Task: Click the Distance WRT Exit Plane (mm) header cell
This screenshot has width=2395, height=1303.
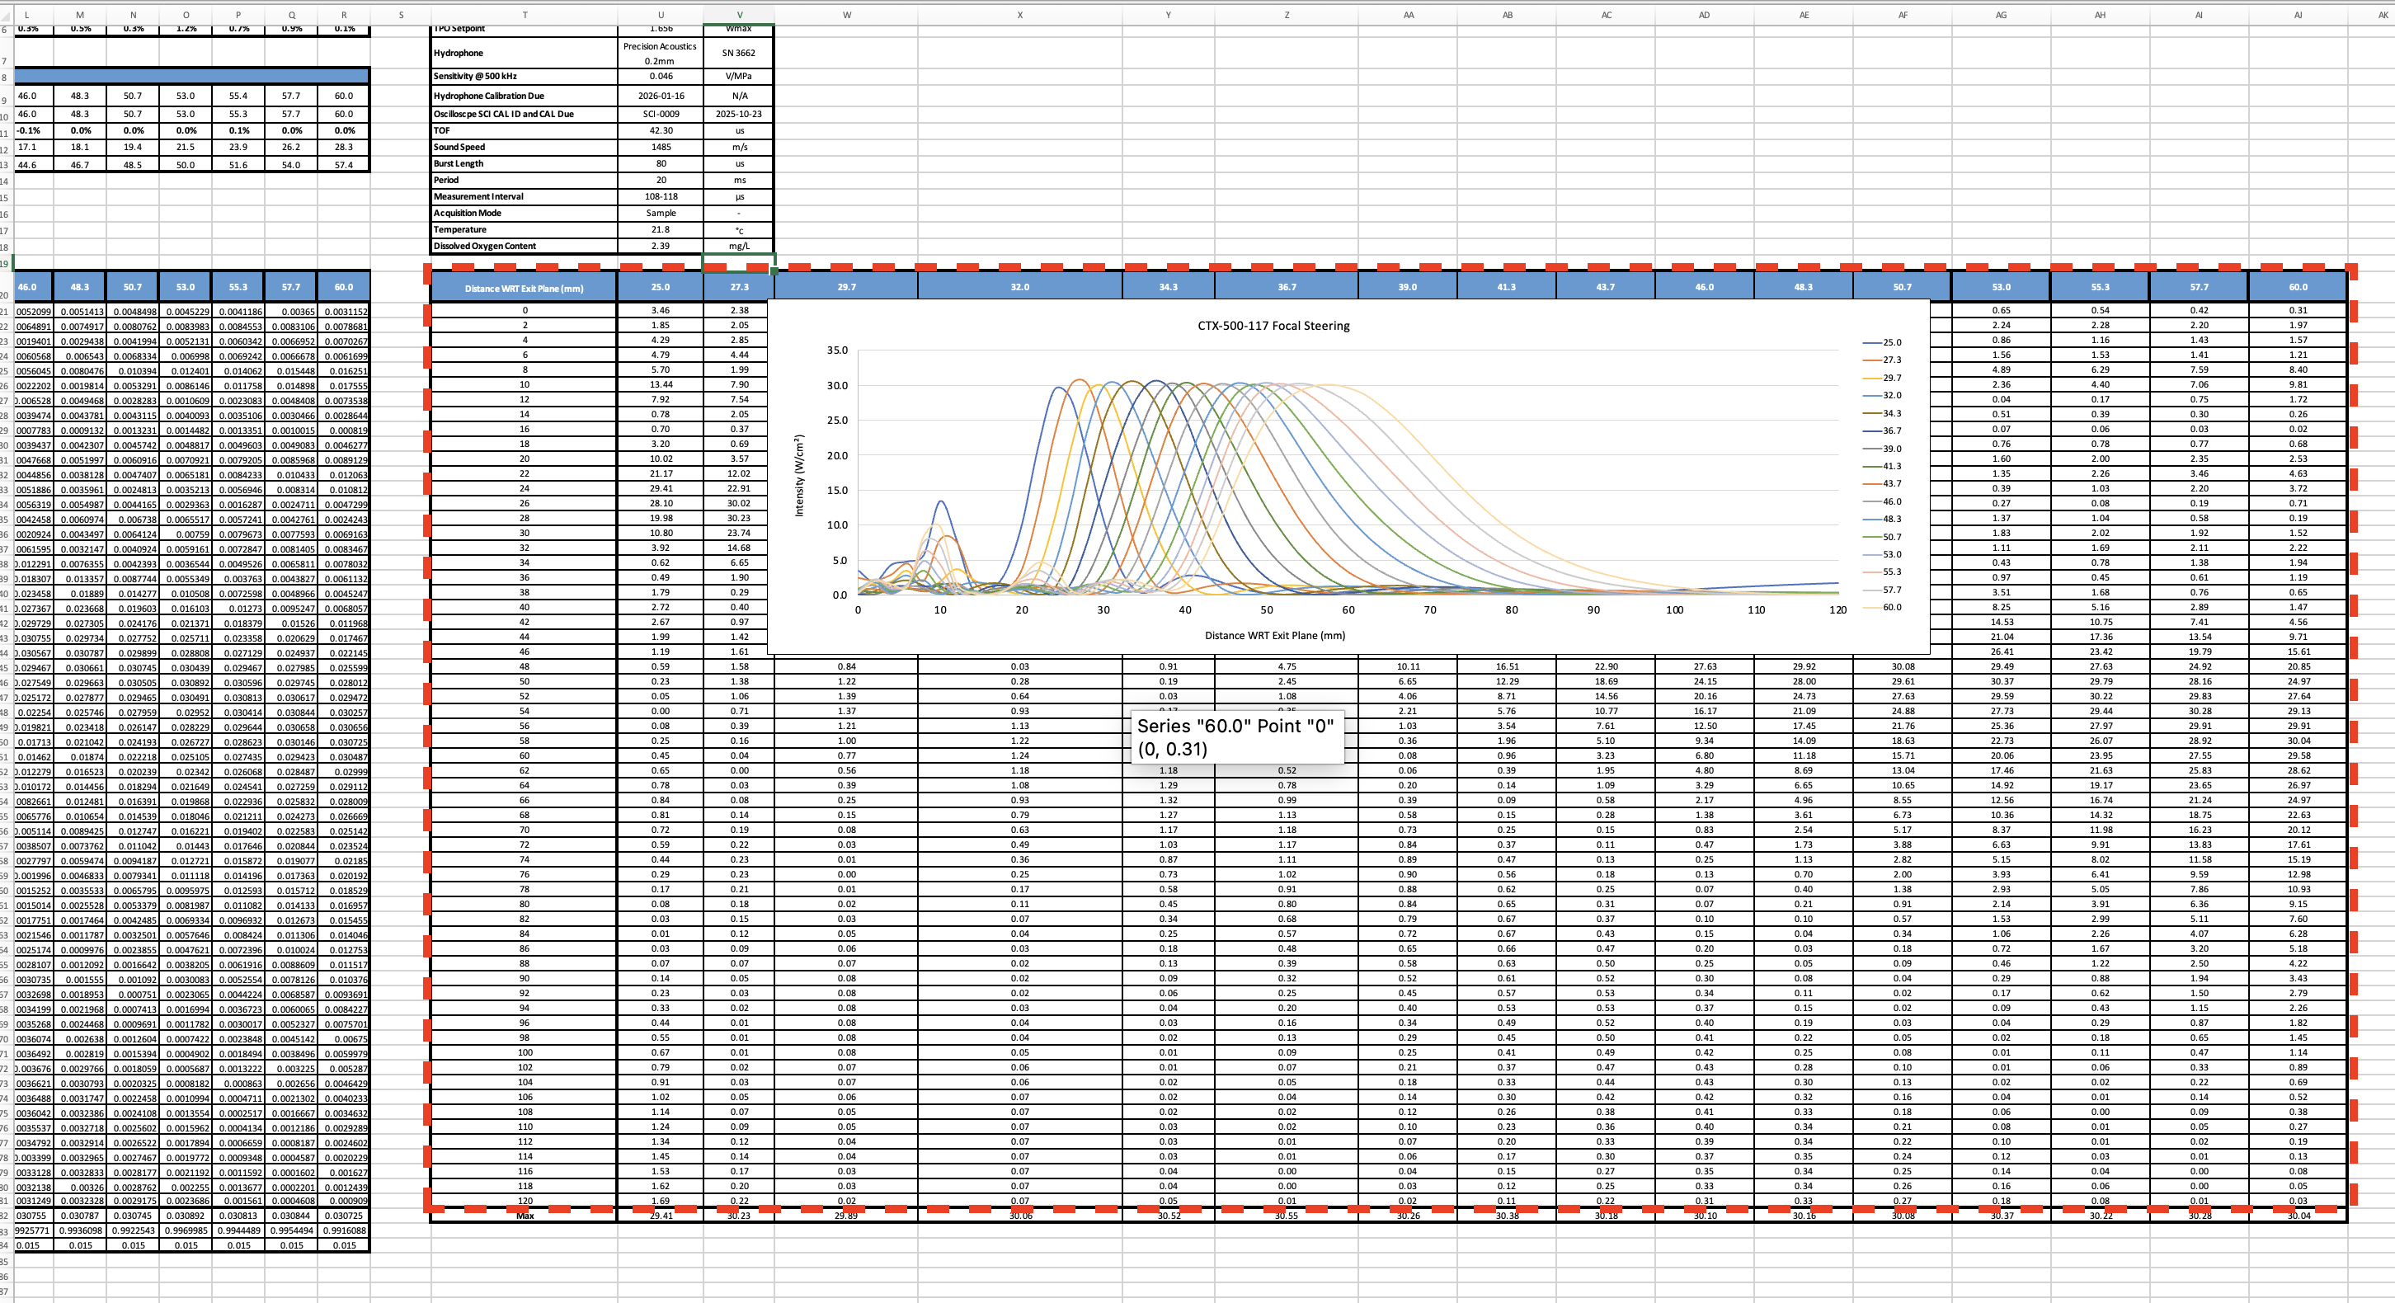Action: (x=524, y=287)
